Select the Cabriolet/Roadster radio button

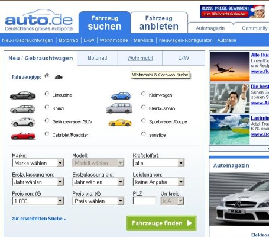pos(47,134)
